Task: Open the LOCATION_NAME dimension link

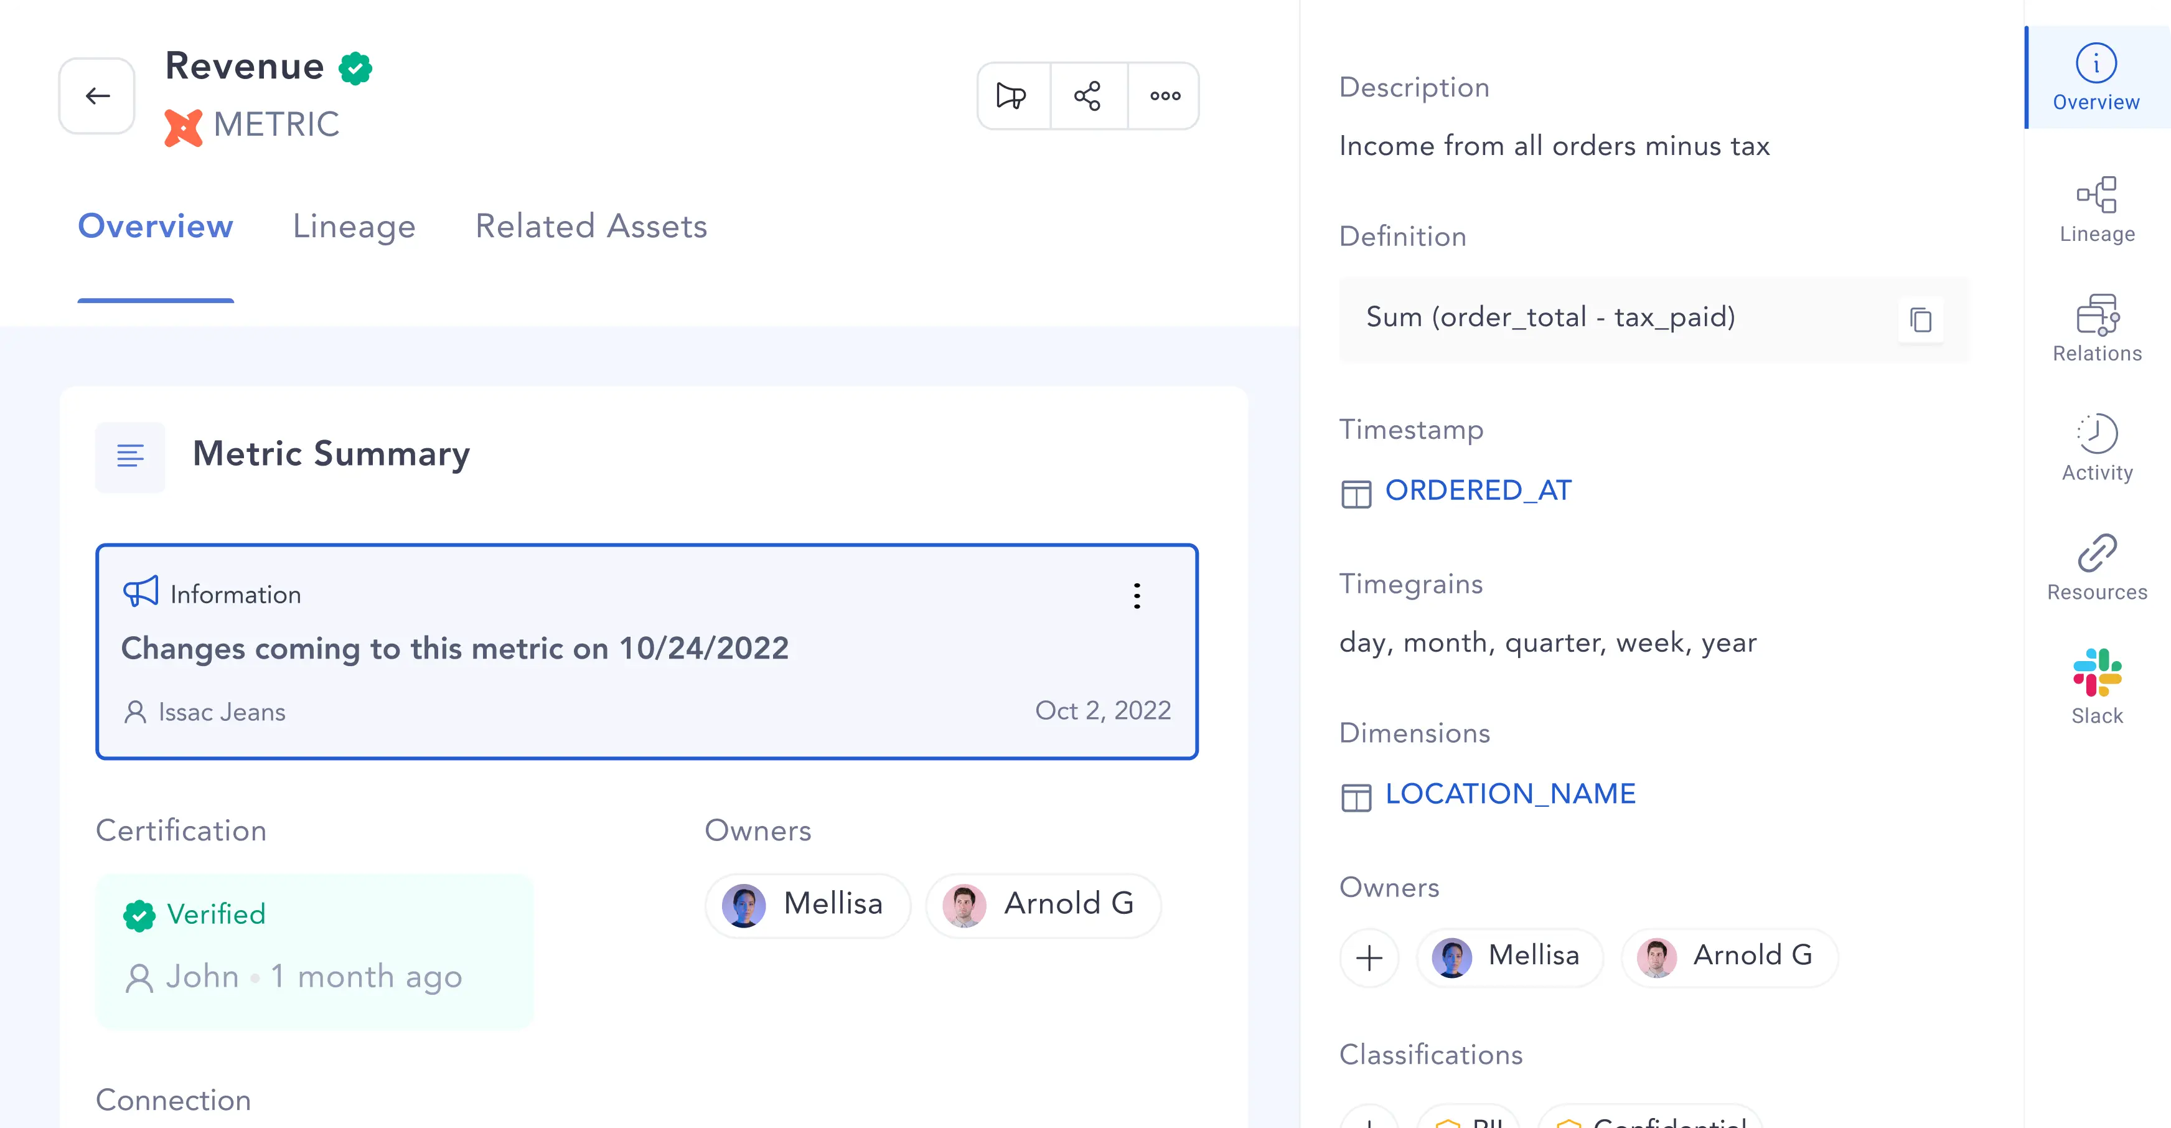Action: pos(1510,794)
